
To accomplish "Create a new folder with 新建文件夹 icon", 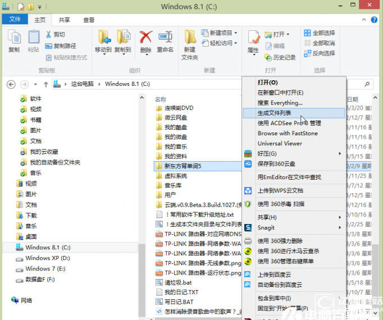I will click(190, 44).
